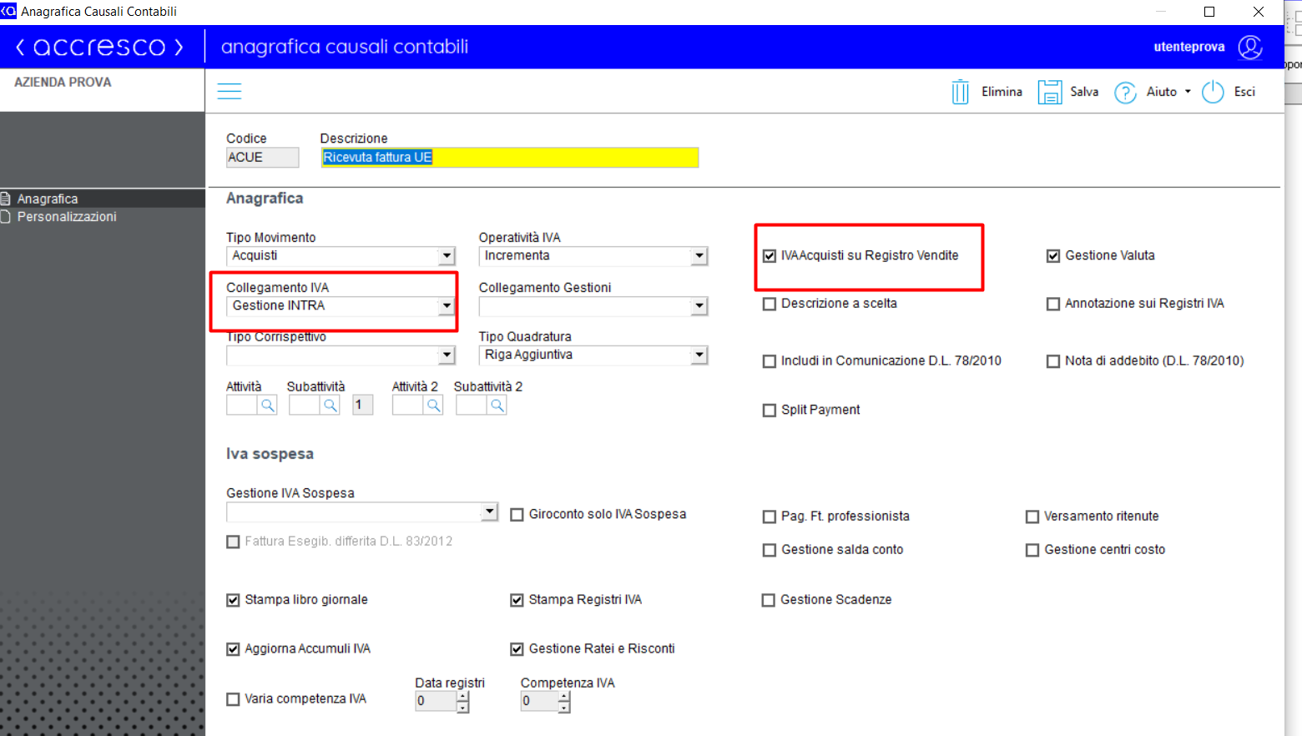The height and width of the screenshot is (736, 1302).
Task: Open the Tipo Quadratura dropdown
Action: click(699, 355)
